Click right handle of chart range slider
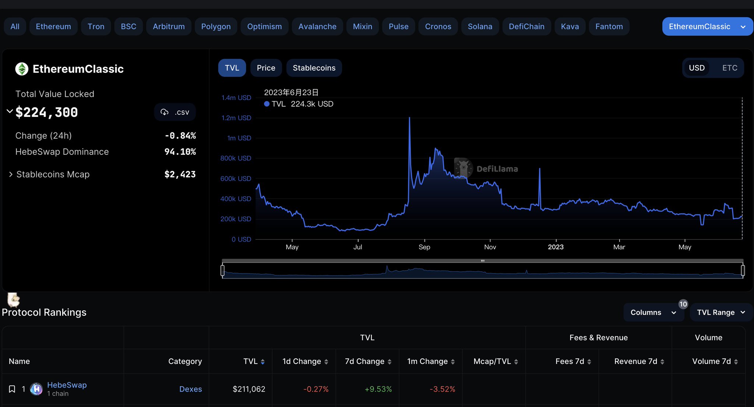The height and width of the screenshot is (407, 754). point(743,271)
